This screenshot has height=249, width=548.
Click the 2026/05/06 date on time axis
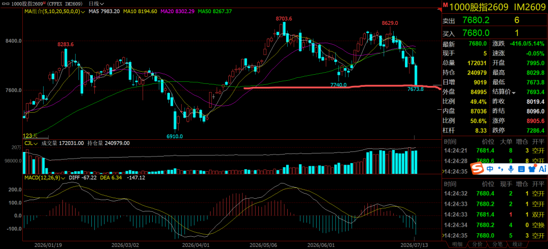coord(263,244)
